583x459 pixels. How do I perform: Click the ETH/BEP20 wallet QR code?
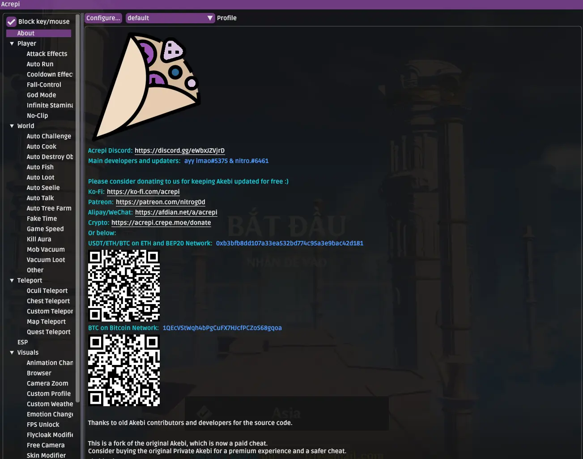click(x=124, y=286)
